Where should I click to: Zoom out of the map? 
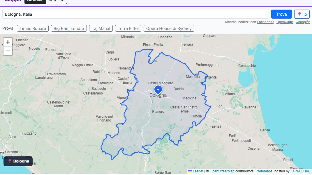pyautogui.click(x=8, y=51)
